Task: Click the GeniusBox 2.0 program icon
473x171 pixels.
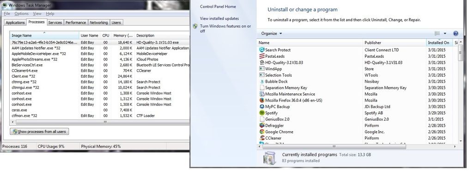Action: pyautogui.click(x=262, y=119)
